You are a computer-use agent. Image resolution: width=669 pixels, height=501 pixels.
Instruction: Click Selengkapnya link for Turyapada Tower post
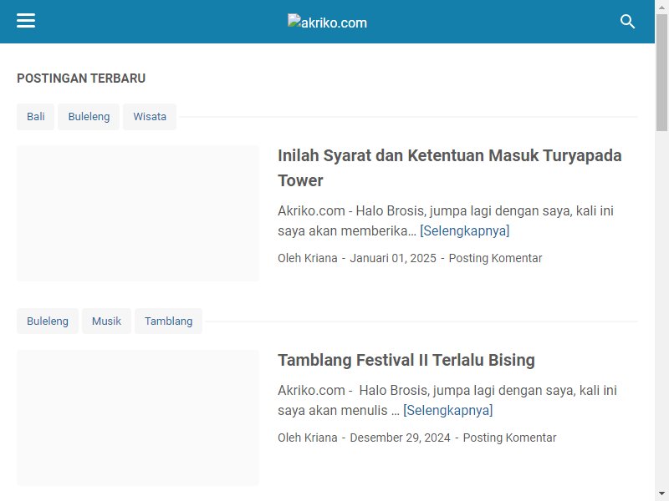465,231
